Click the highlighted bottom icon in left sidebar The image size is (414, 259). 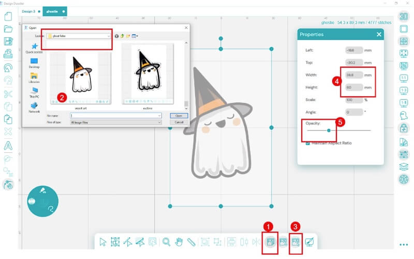click(8, 184)
